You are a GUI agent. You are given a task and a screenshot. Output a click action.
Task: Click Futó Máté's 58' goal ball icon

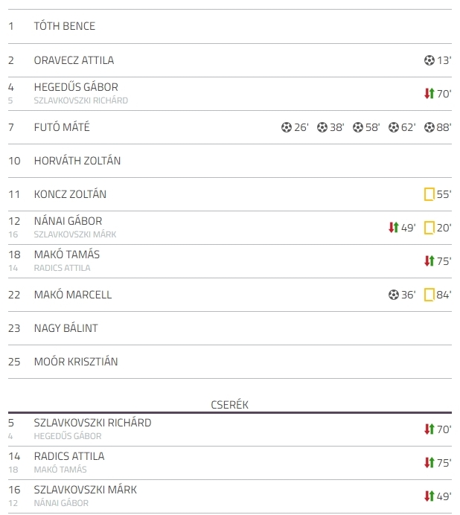(358, 127)
